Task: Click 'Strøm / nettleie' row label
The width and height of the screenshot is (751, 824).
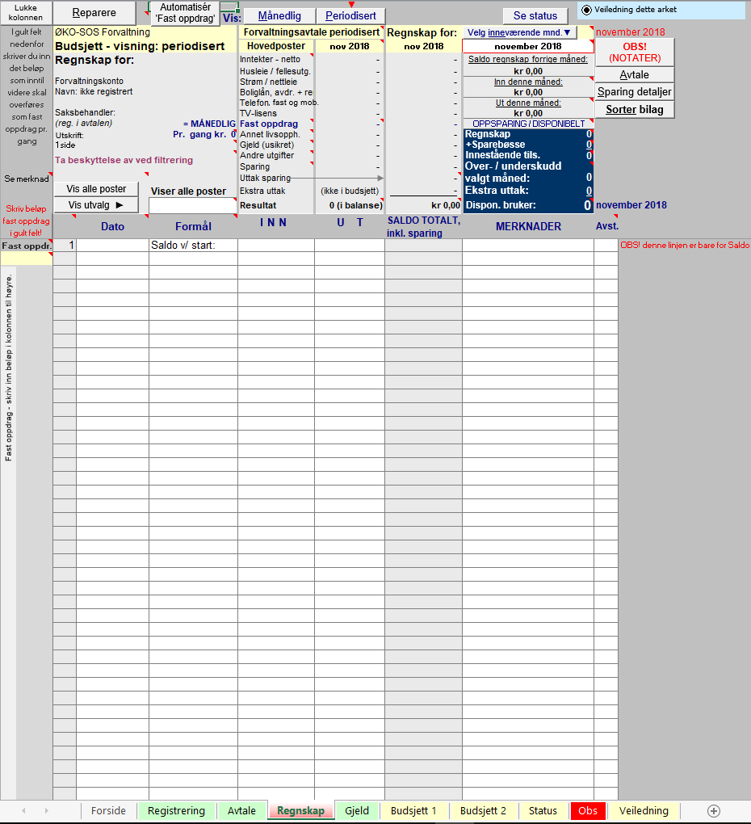Action: tap(268, 82)
